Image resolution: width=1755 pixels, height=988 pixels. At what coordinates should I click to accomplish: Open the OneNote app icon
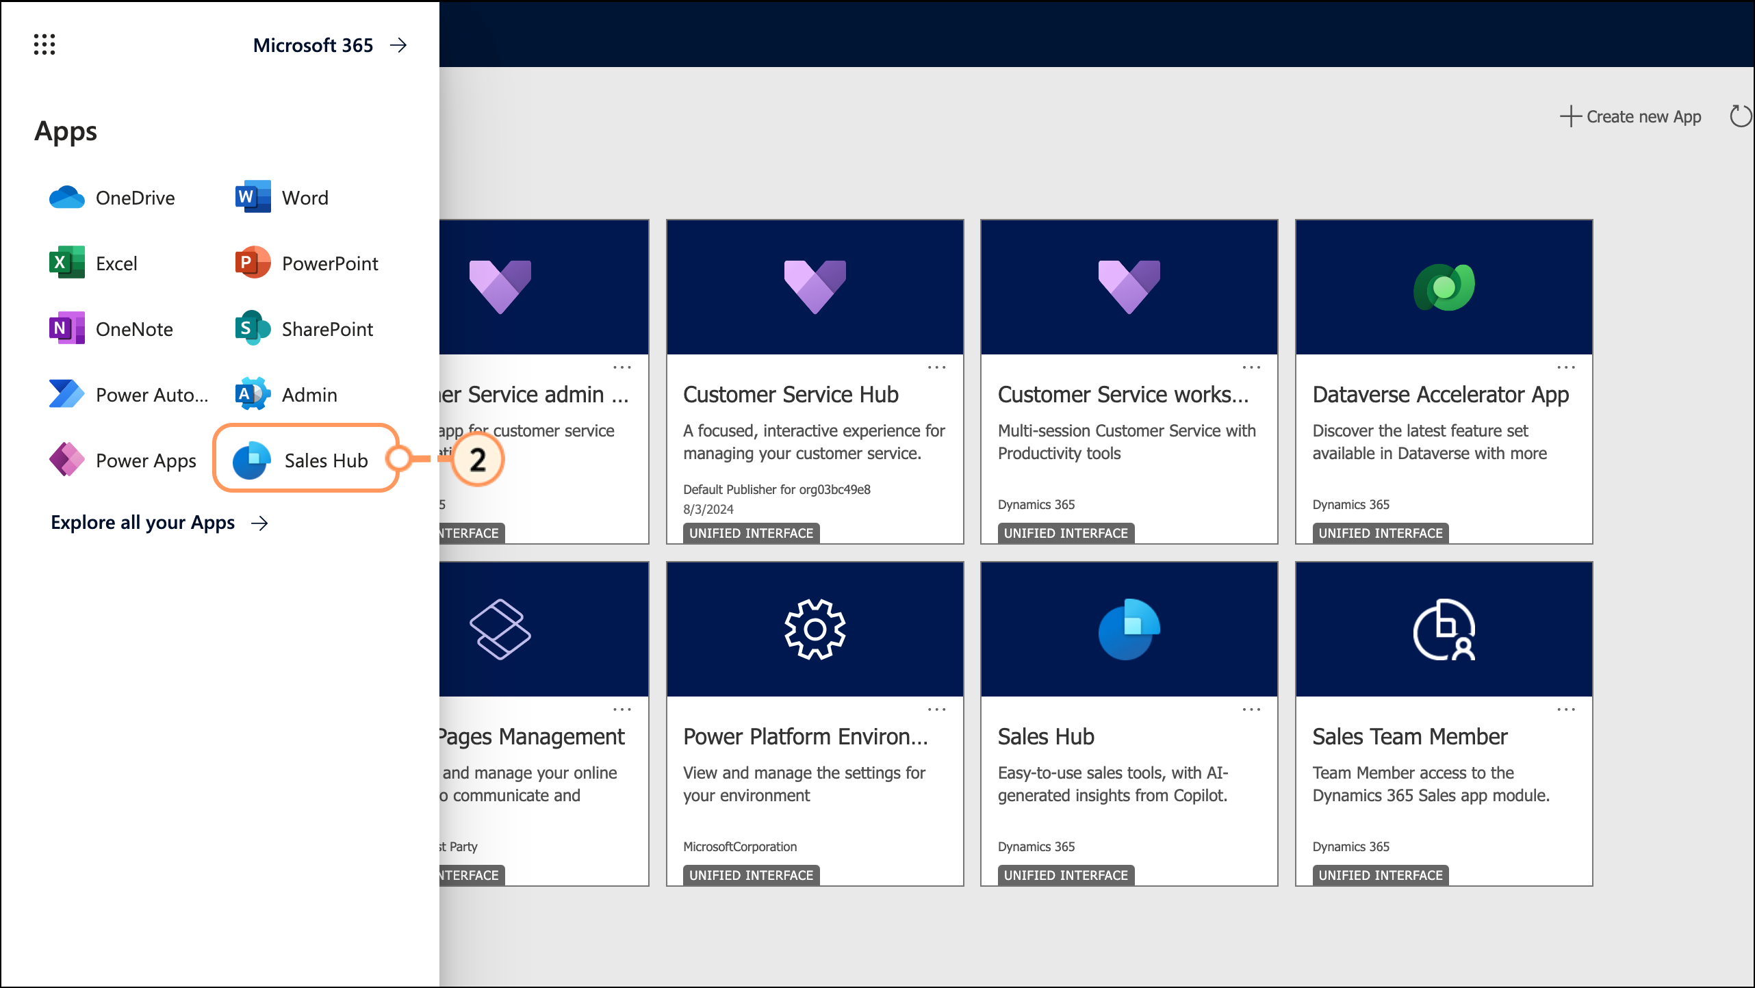click(x=67, y=328)
